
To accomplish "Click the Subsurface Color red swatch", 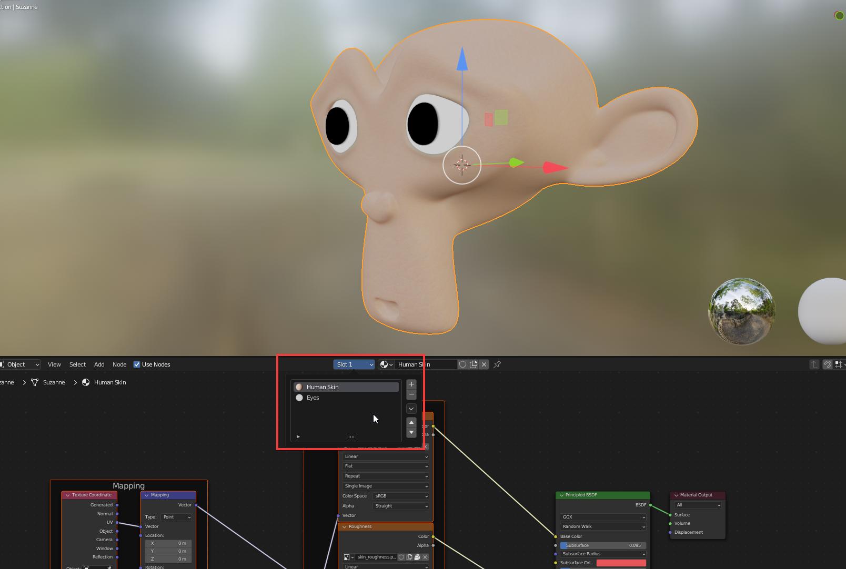I will [621, 563].
